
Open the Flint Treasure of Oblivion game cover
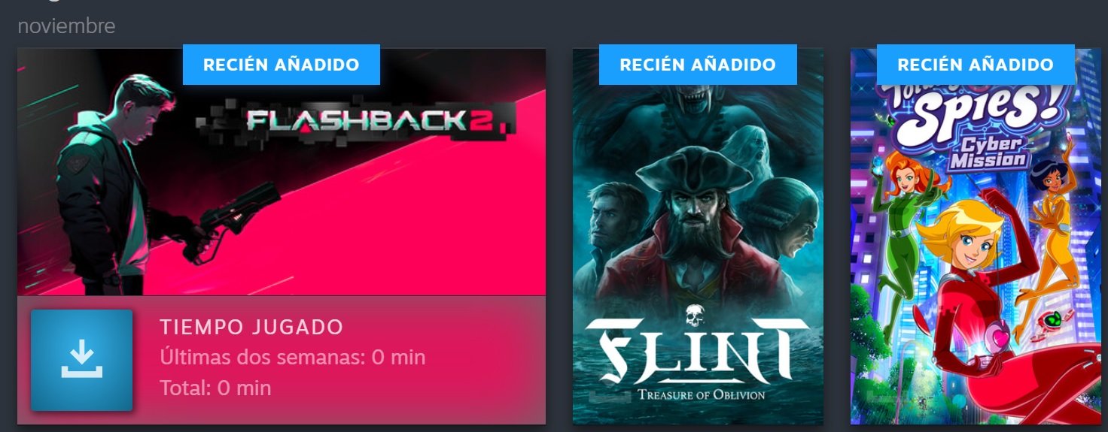click(x=698, y=236)
